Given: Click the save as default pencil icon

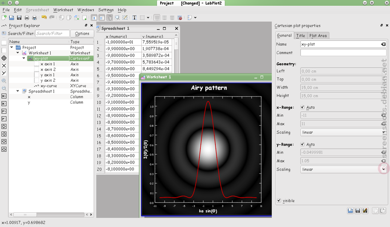Looking at the screenshot, I should (x=365, y=210).
